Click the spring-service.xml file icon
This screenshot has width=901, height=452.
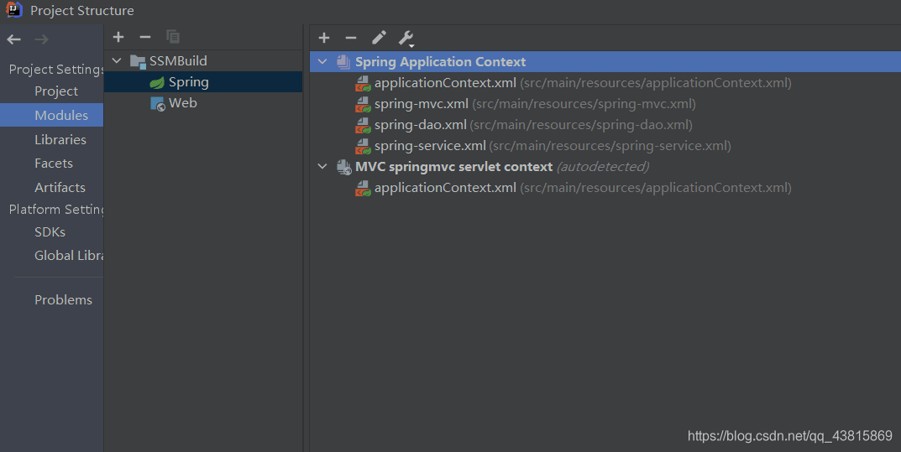pos(363,146)
